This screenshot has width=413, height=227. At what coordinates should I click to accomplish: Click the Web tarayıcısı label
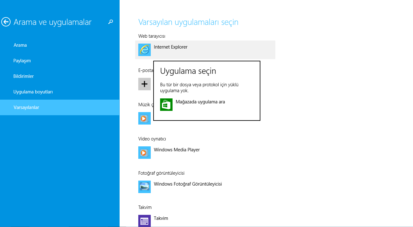click(152, 36)
